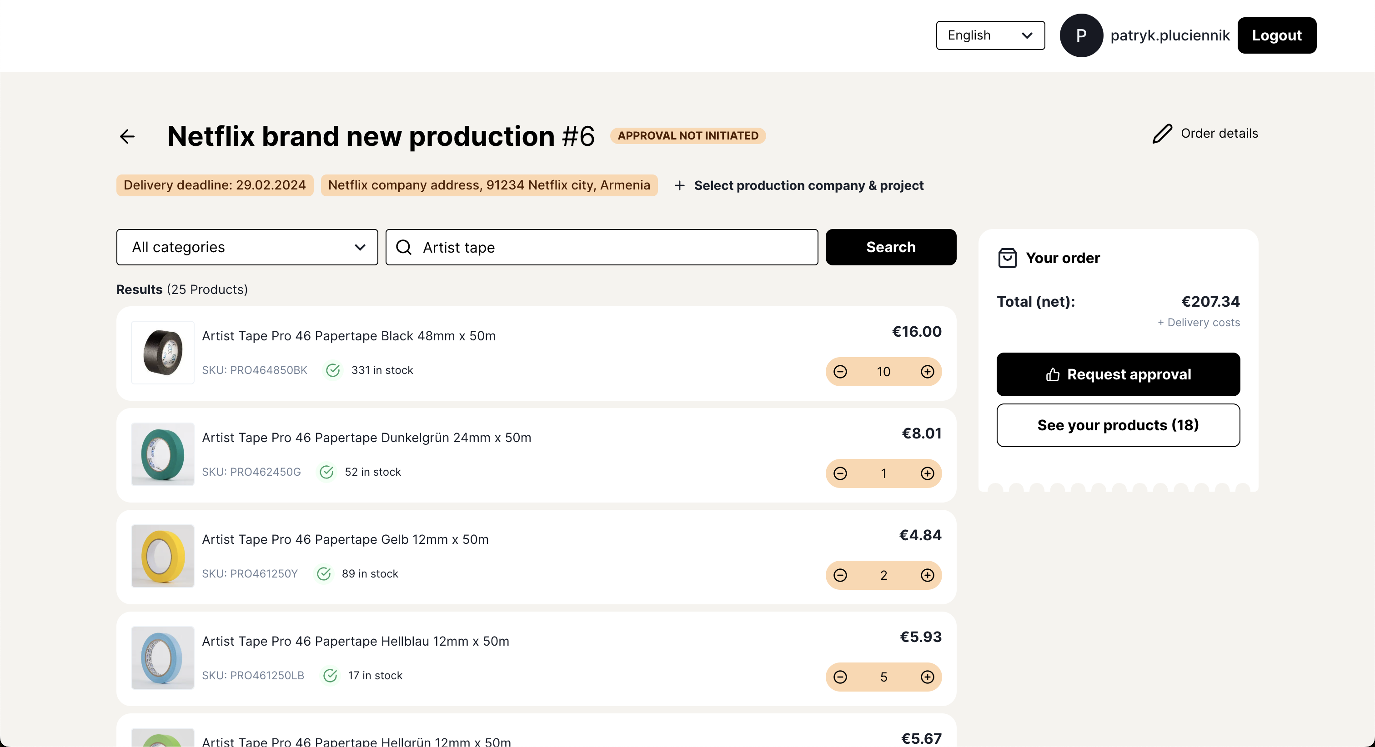Click the Delivery deadline: 29.02.2024 tag
1375x747 pixels.
(x=215, y=185)
